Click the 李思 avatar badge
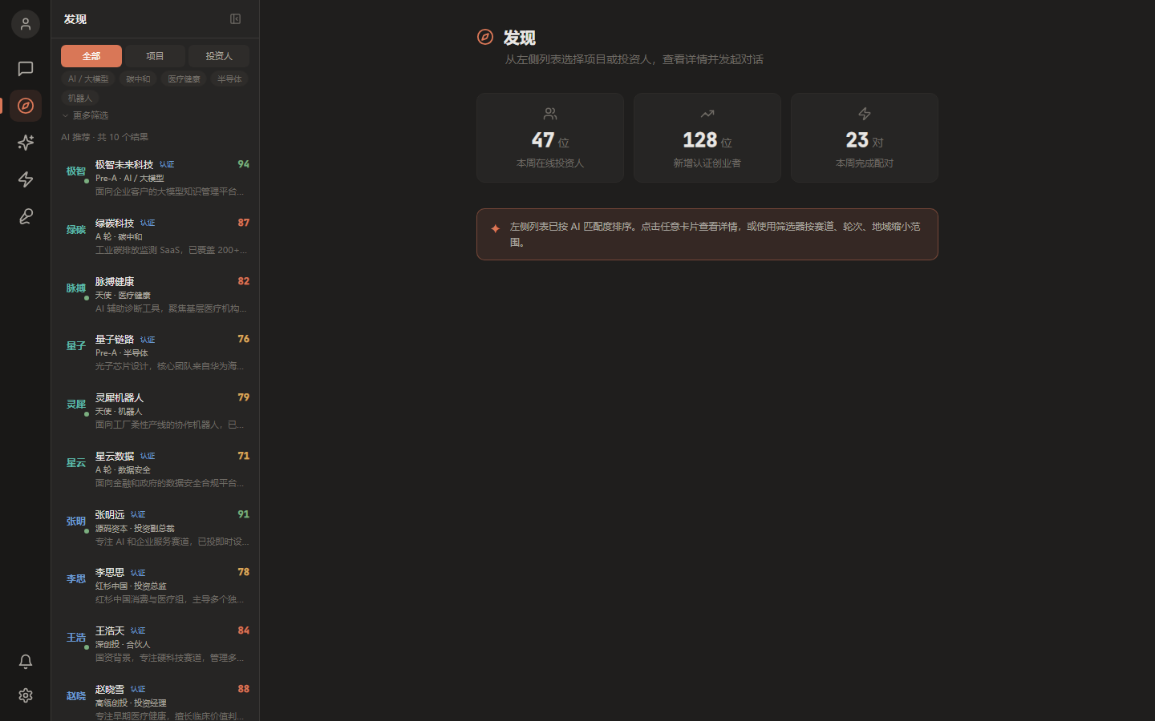This screenshot has height=721, width=1155. tap(76, 579)
